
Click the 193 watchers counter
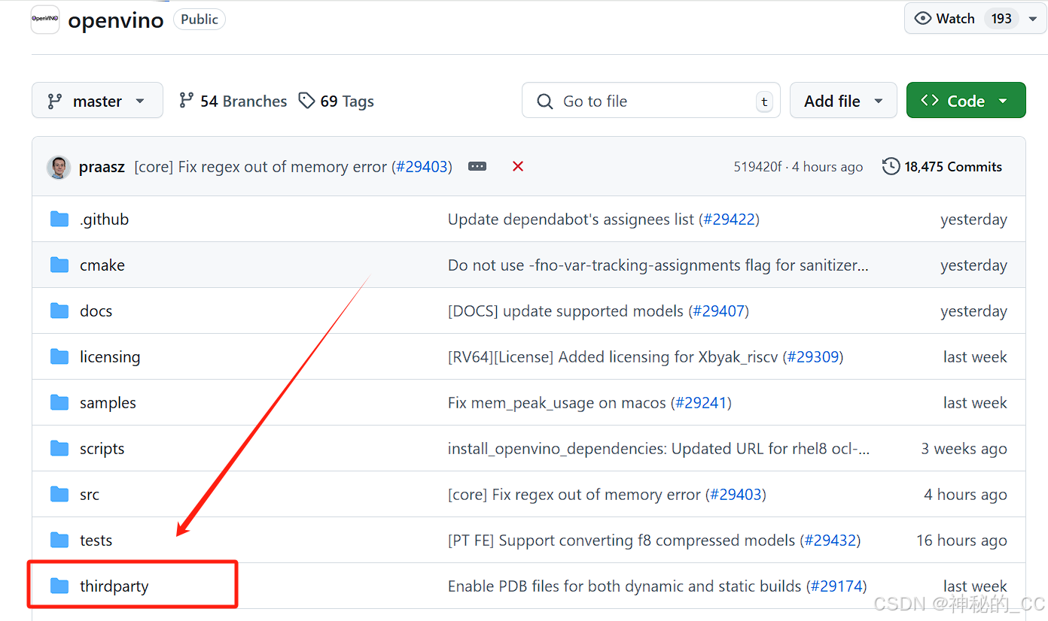click(x=1001, y=19)
